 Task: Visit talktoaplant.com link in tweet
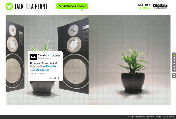(x=40, y=70)
